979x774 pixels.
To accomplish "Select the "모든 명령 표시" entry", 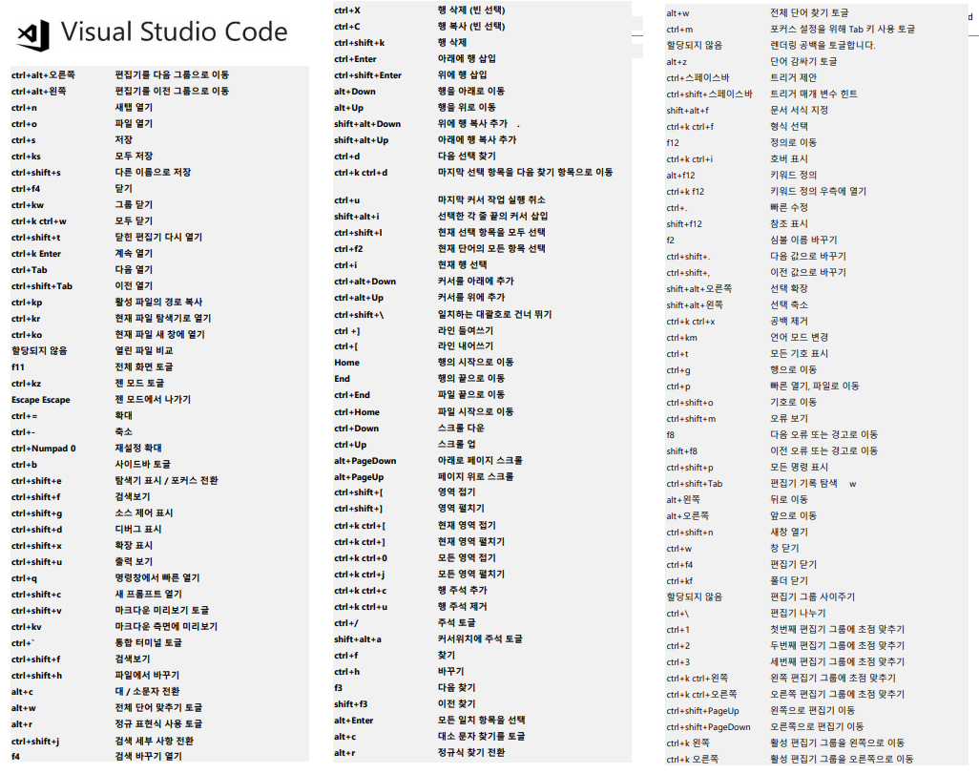I will click(799, 468).
